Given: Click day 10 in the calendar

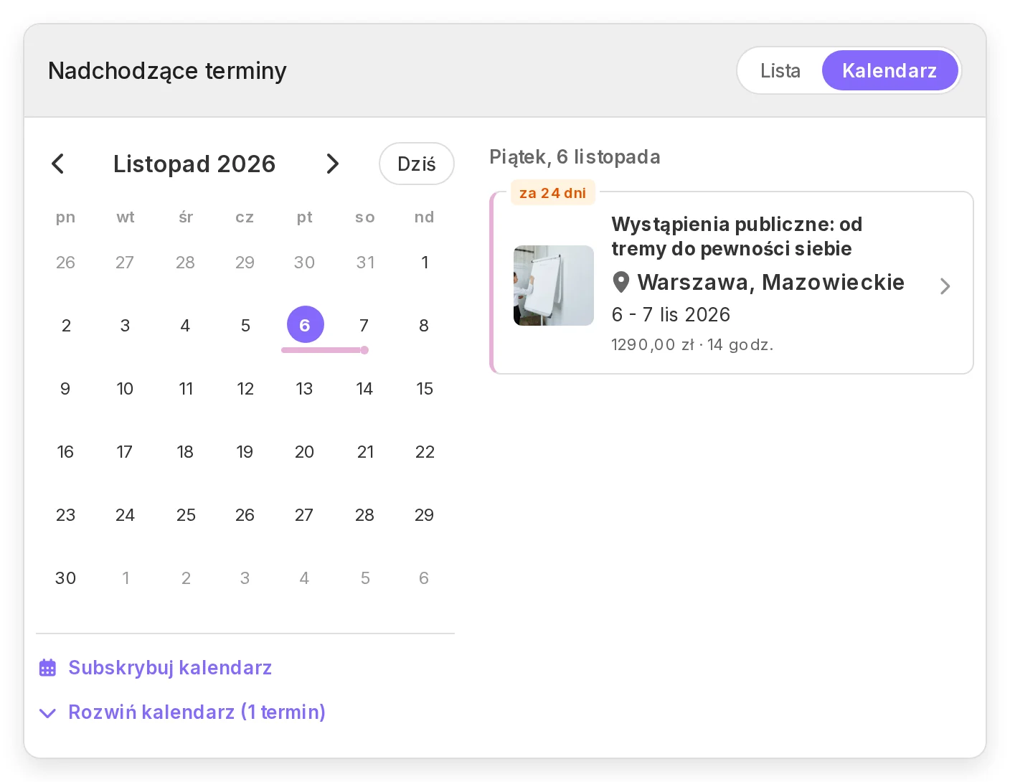Looking at the screenshot, I should (x=125, y=389).
